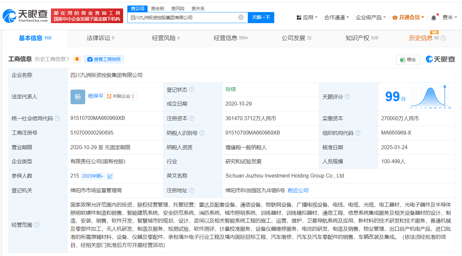Click help icon next to 天眼评分
Image resolution: width=462 pixels, height=256 pixels.
(x=347, y=97)
